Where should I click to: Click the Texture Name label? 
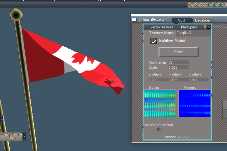pos(162,33)
